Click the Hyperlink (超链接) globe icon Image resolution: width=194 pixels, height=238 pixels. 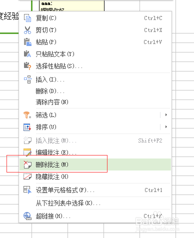(27, 216)
